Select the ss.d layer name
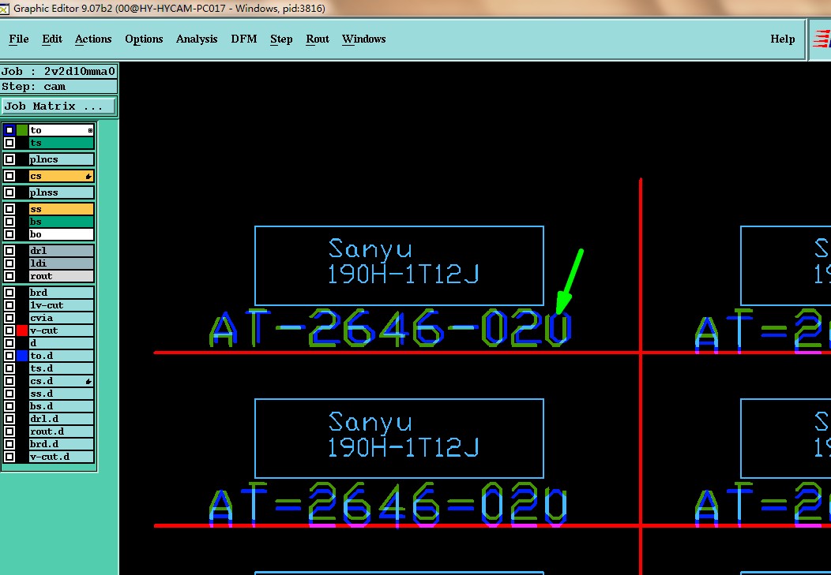The height and width of the screenshot is (575, 831). pos(62,394)
